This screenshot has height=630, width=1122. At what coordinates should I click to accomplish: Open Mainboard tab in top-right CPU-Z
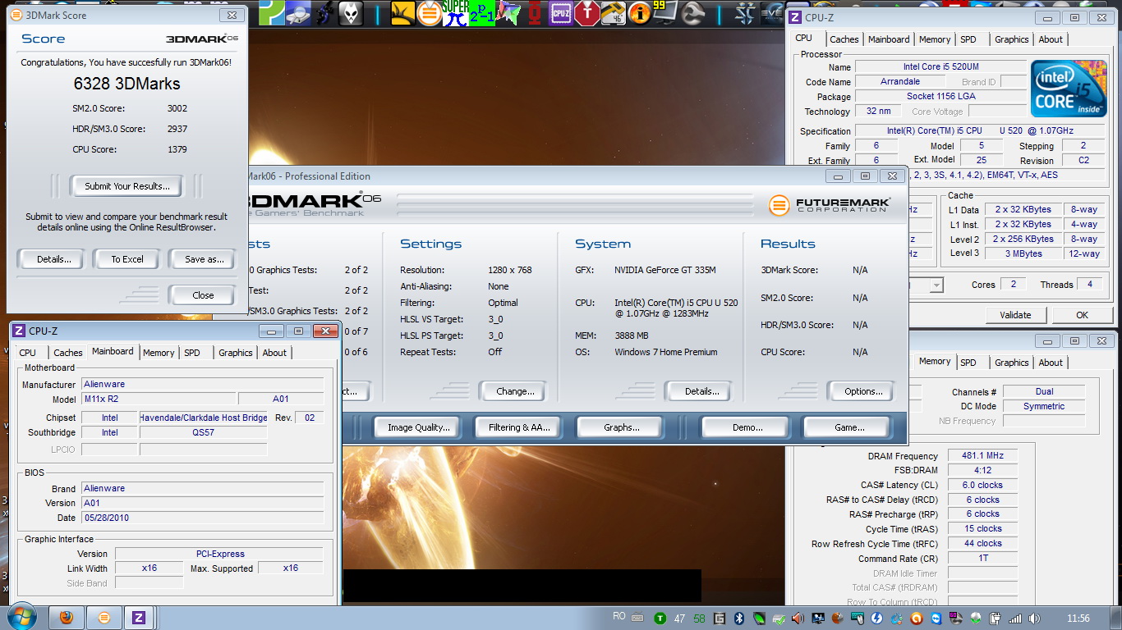pos(889,39)
